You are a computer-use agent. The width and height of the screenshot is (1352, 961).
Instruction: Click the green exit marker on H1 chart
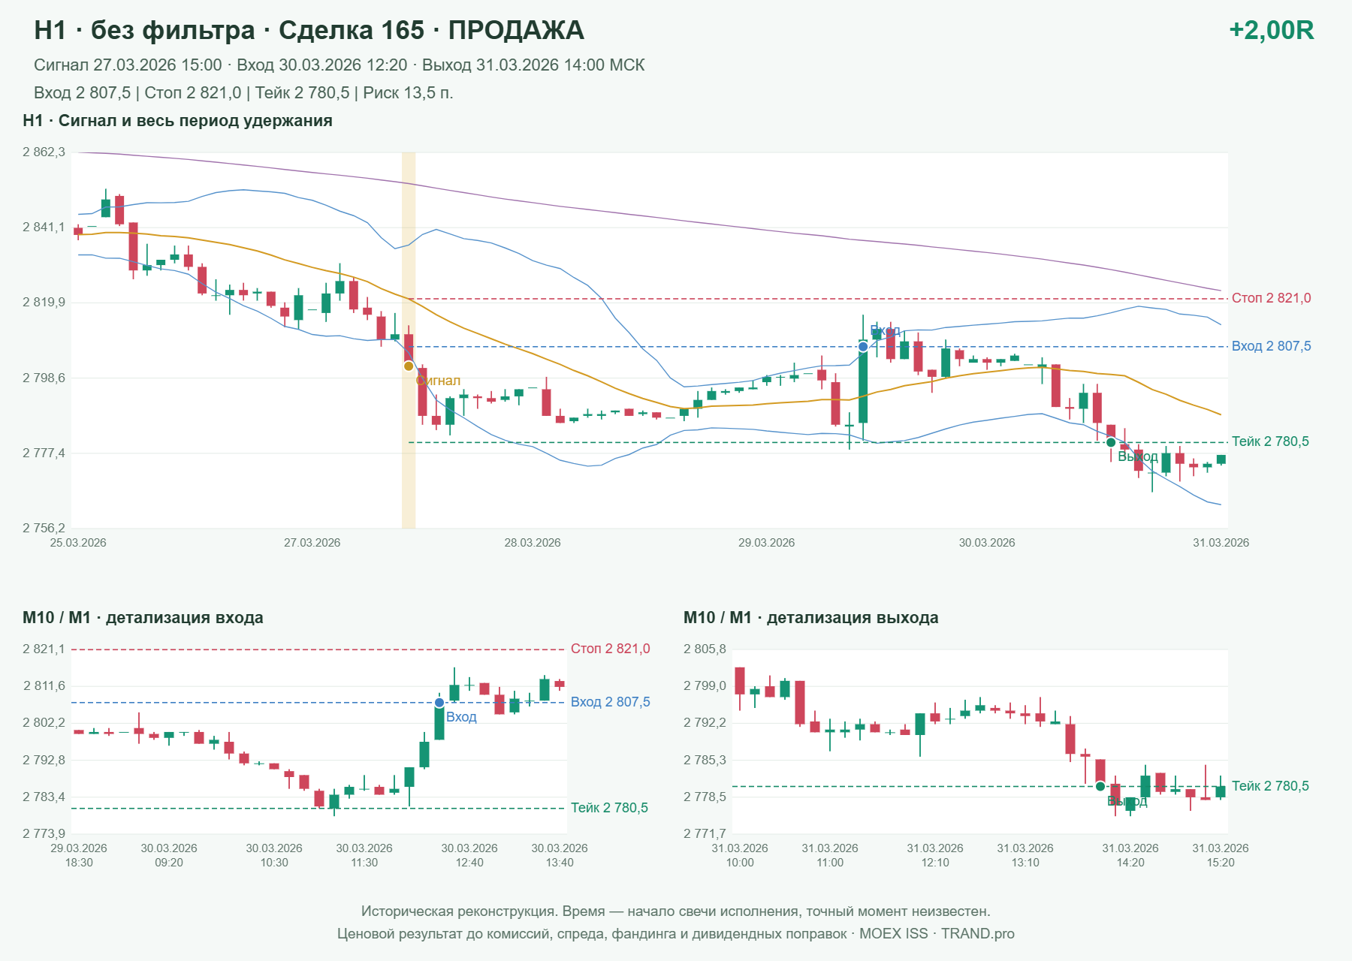click(1111, 442)
